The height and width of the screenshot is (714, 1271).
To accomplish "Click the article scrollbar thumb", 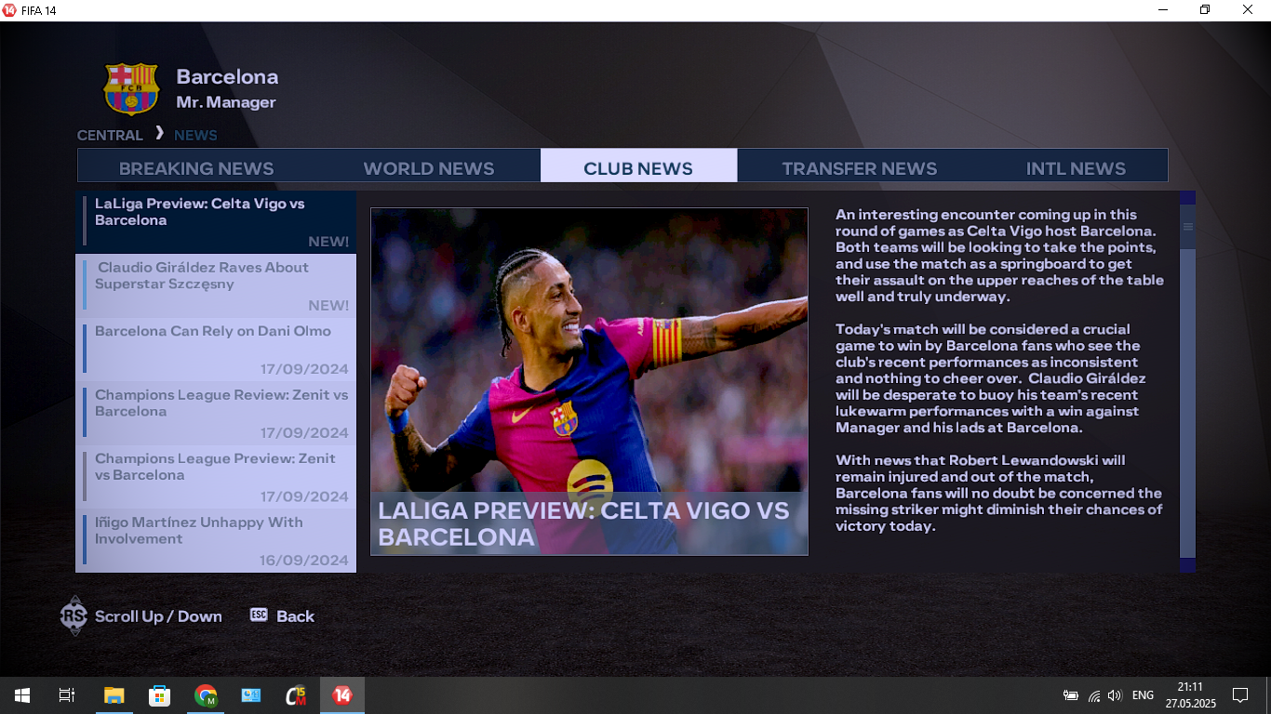I will click(x=1187, y=227).
